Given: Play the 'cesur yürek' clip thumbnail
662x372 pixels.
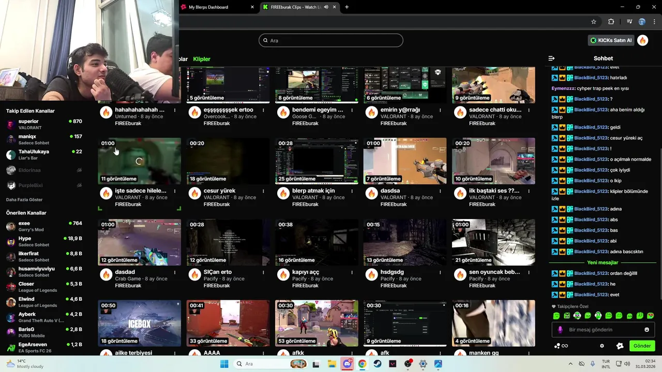Looking at the screenshot, I should pyautogui.click(x=228, y=161).
